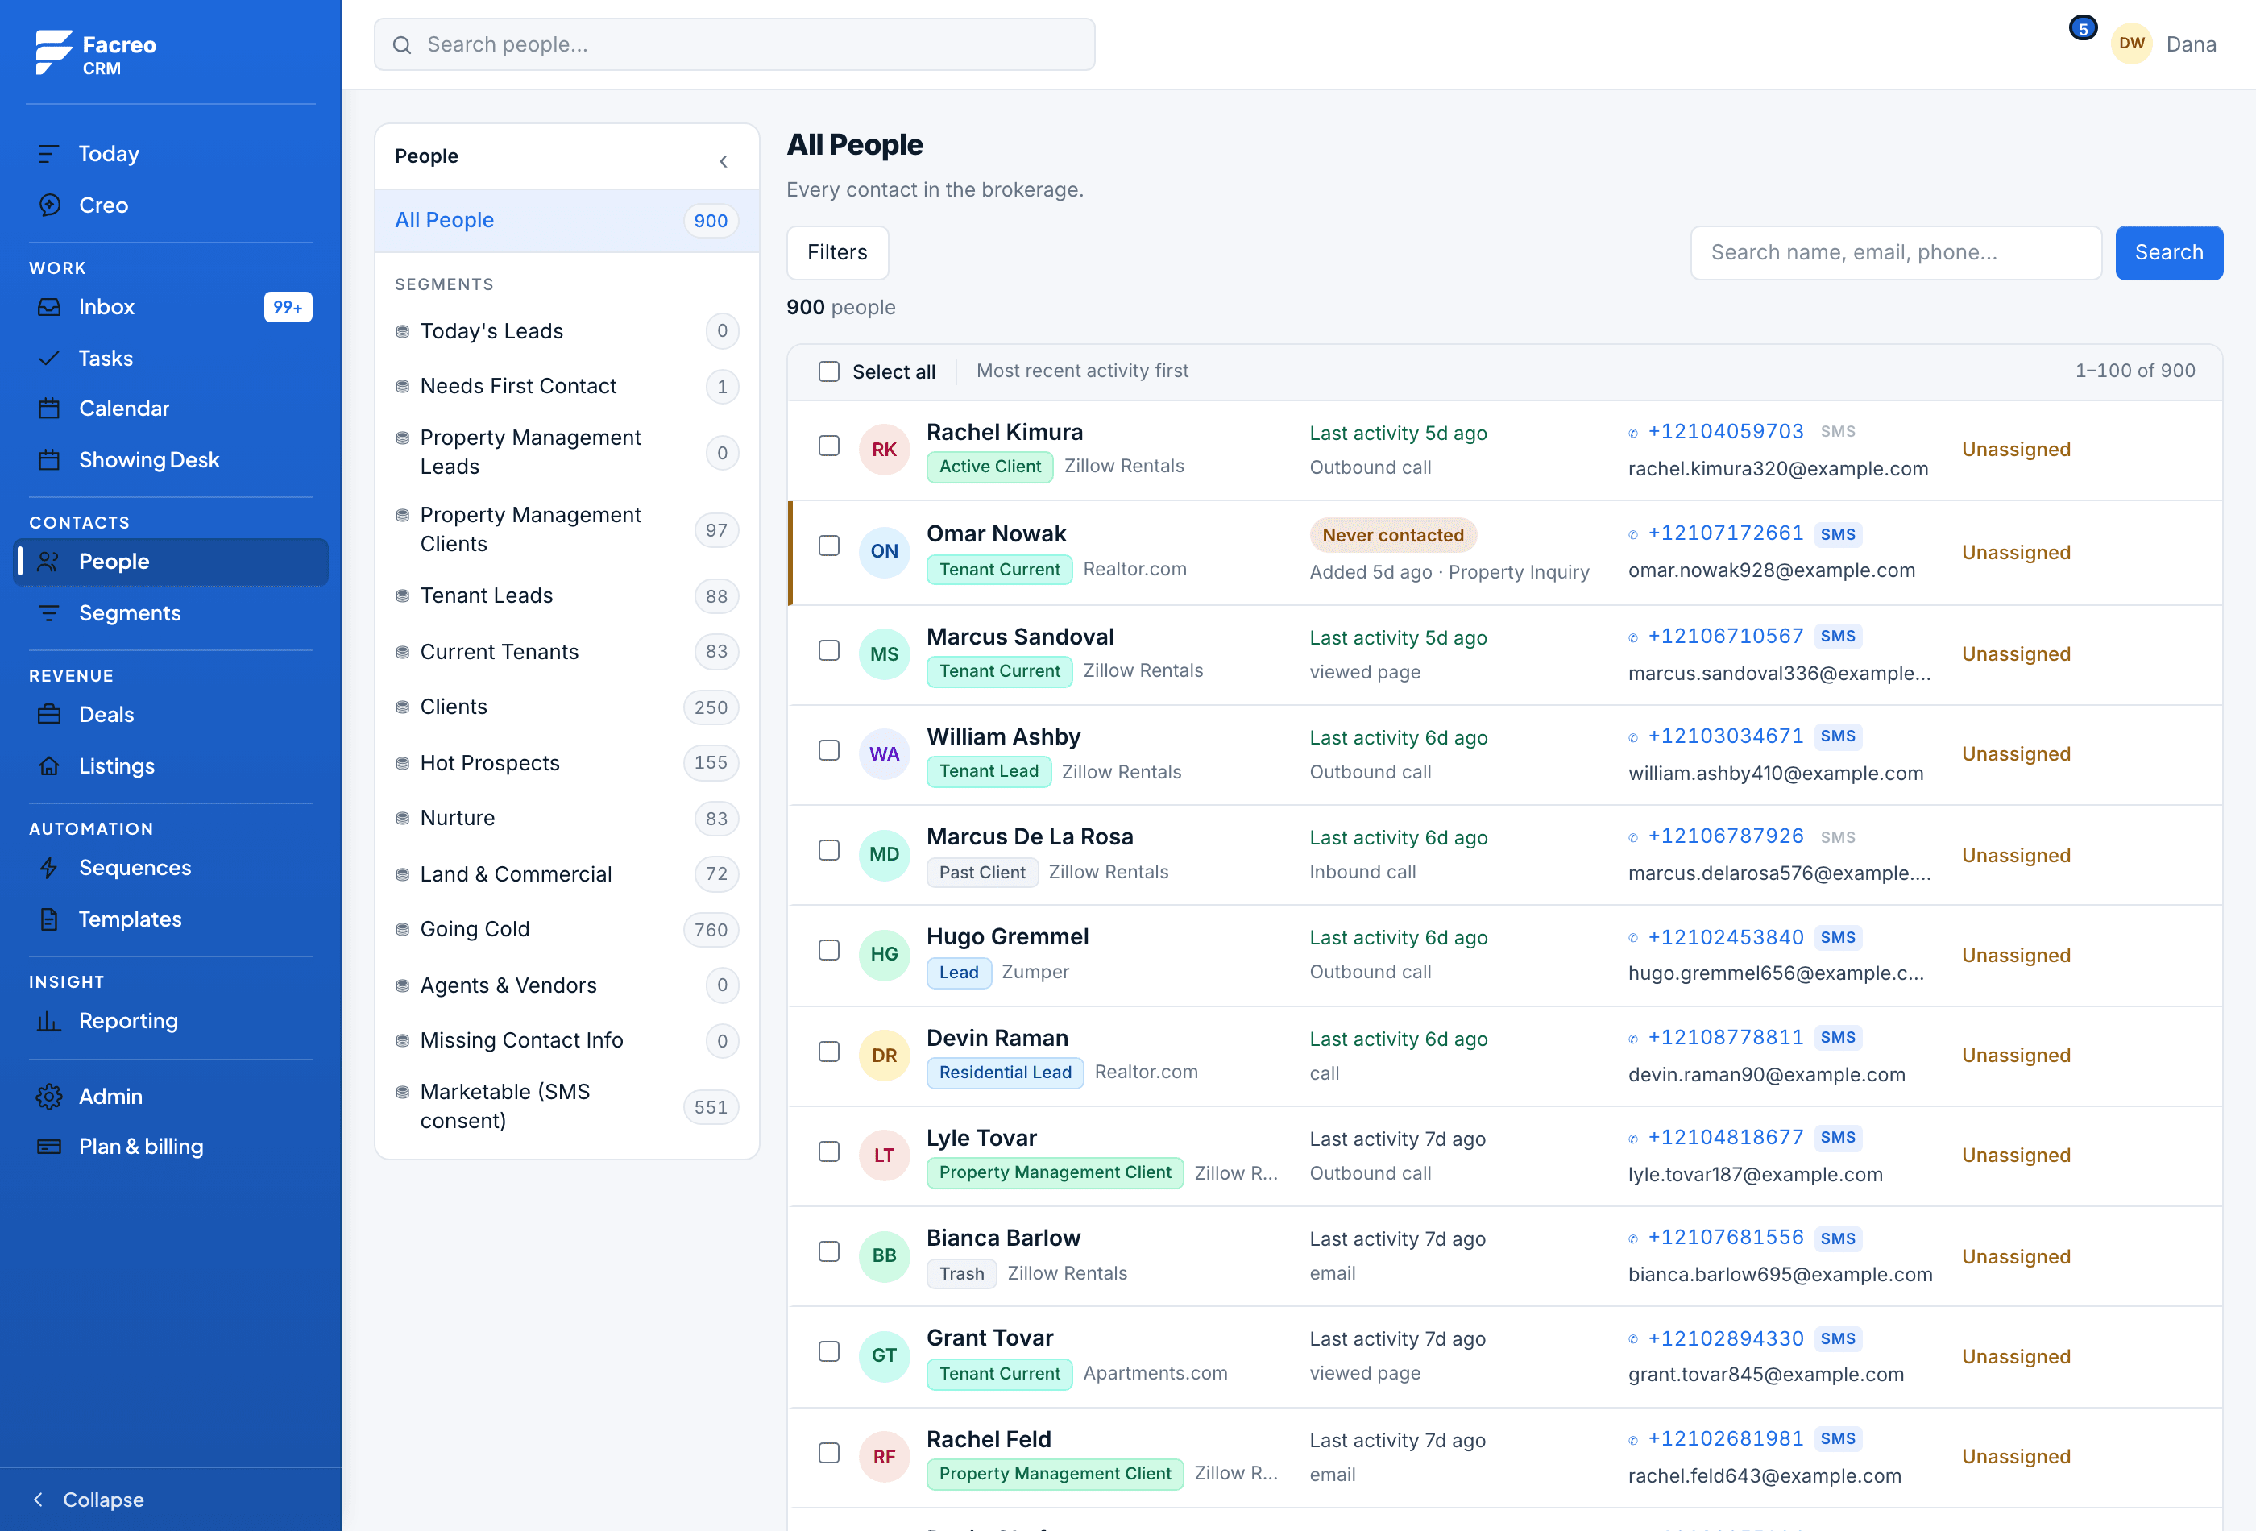Open the Hot Prospects segment
The width and height of the screenshot is (2256, 1531).
[567, 763]
